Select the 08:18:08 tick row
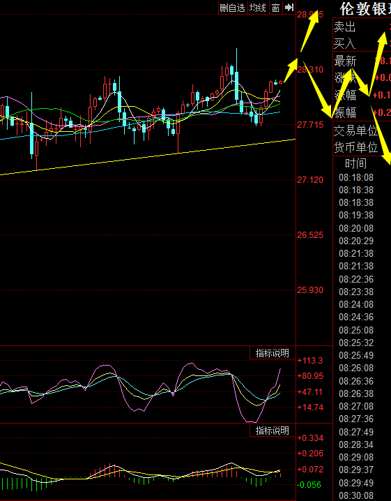Viewport: 391px width, 501px height. tap(356, 177)
